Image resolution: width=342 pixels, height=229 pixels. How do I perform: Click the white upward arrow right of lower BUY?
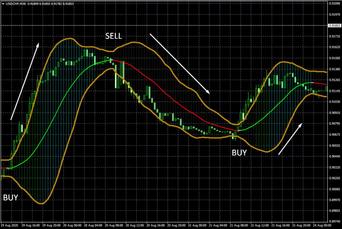[291, 139]
